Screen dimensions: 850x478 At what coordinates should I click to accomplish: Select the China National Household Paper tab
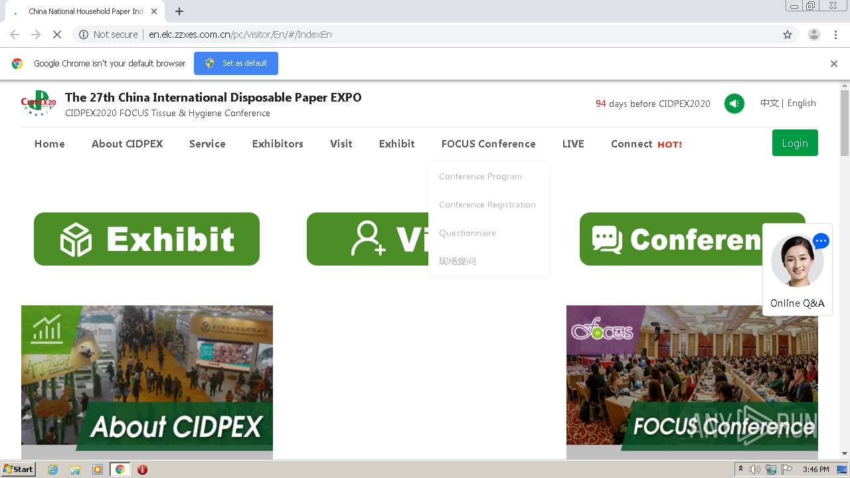click(85, 11)
